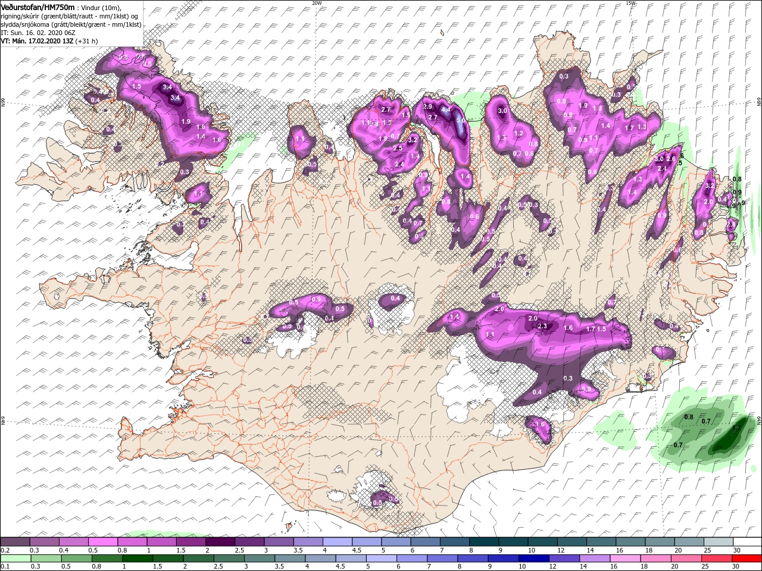Image resolution: width=762 pixels, height=571 pixels.
Task: Click the 15W longitude label
Action: pyautogui.click(x=630, y=3)
